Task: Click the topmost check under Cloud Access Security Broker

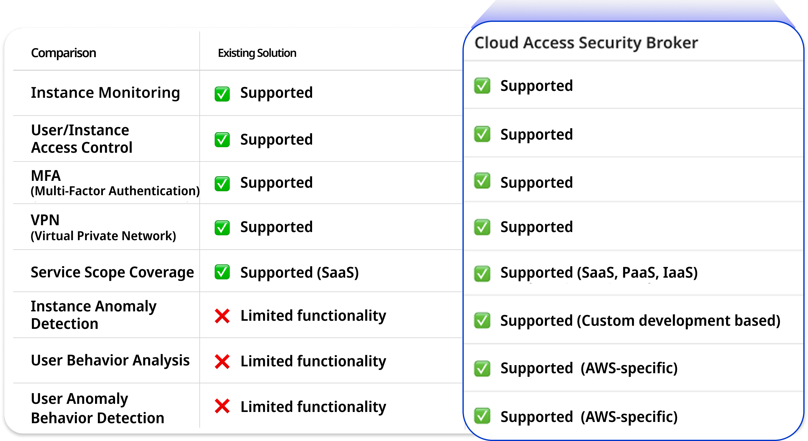Action: point(482,86)
